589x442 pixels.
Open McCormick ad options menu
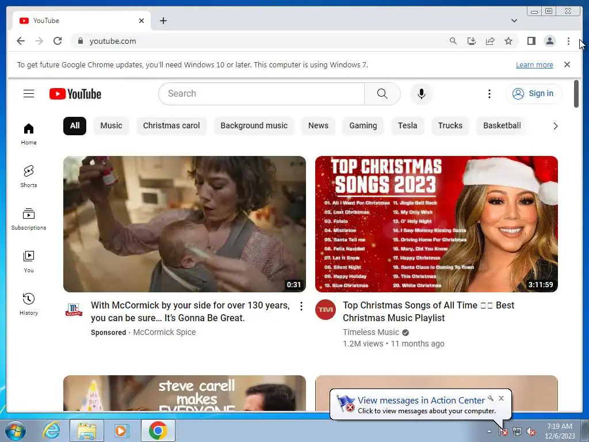point(301,306)
